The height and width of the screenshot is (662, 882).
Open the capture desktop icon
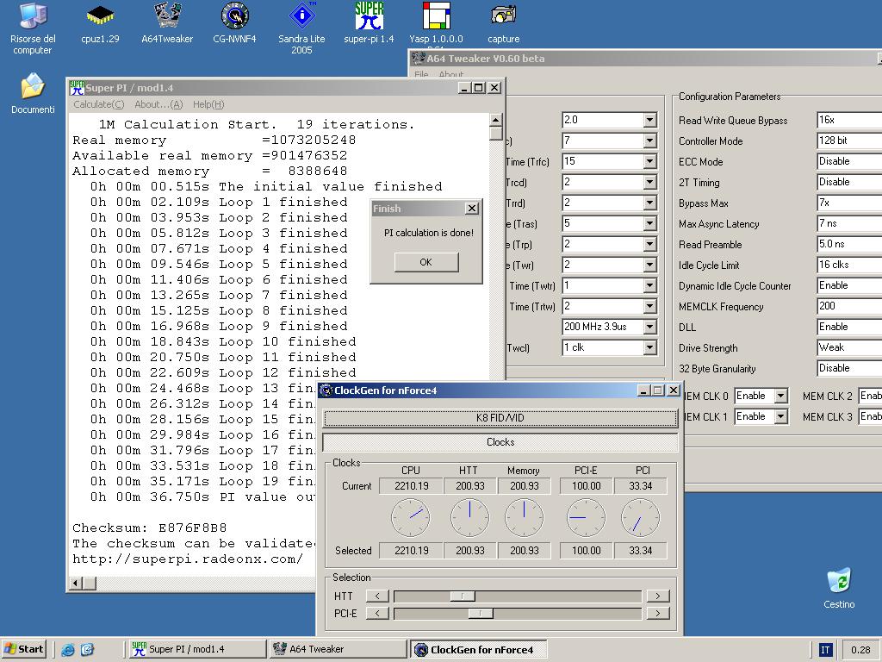[x=503, y=17]
